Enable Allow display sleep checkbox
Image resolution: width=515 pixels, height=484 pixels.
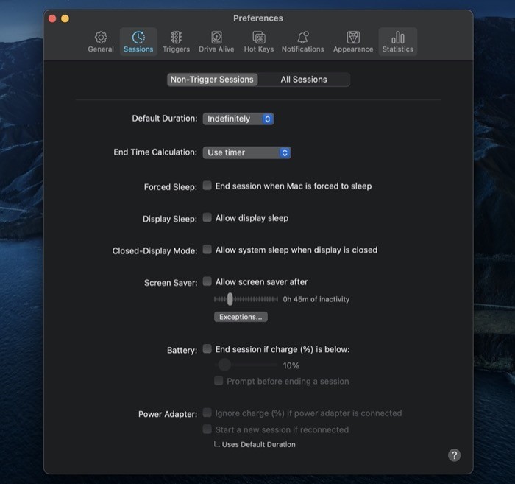pyautogui.click(x=207, y=217)
